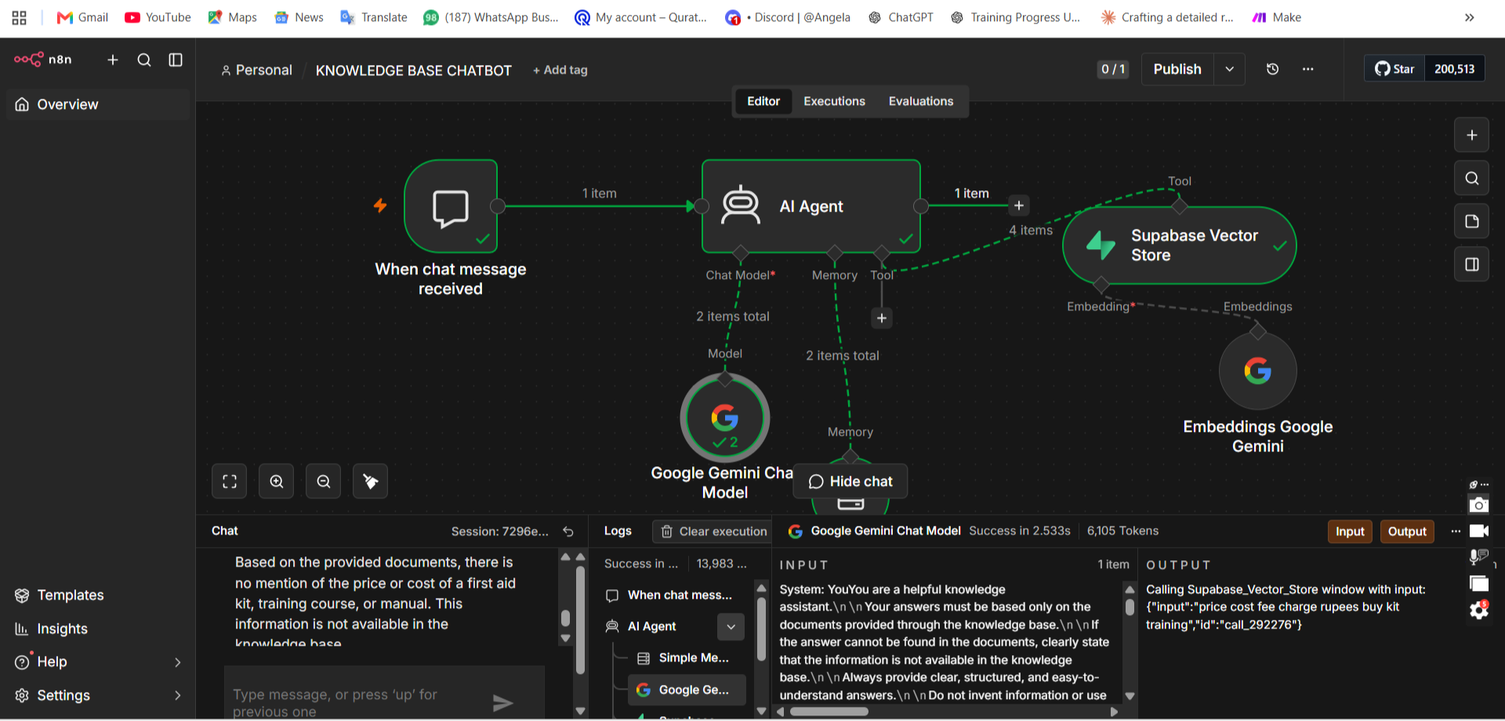Viewport: 1505px width, 721px height.
Task: Select the Supabase Vector Store node
Action: click(x=1179, y=245)
